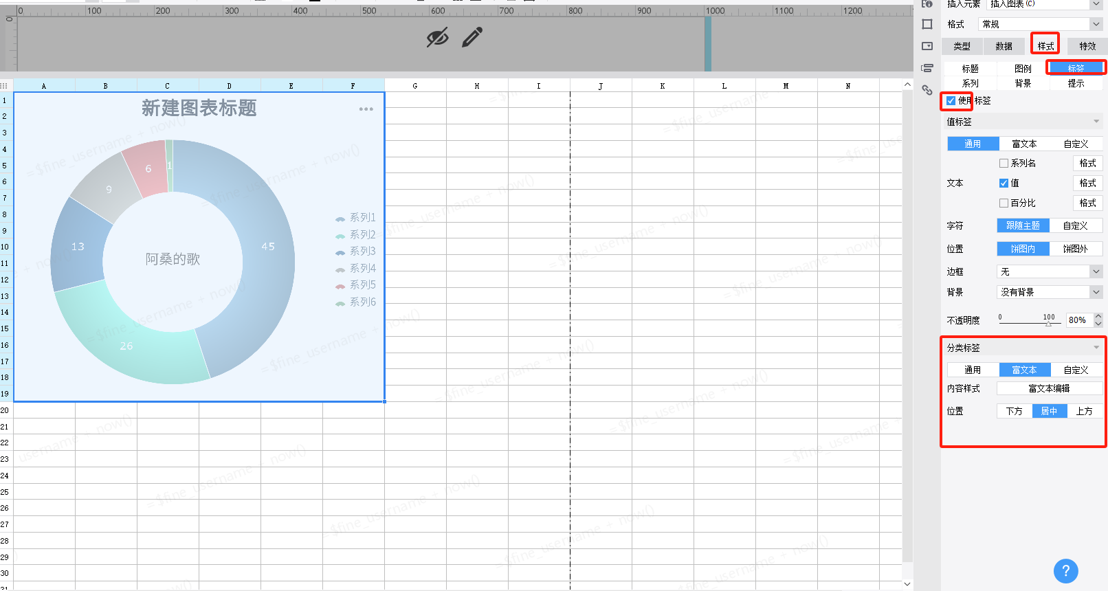This screenshot has width=1108, height=591.
Task: Collapse the 分类标签 section
Action: pyautogui.click(x=1096, y=348)
